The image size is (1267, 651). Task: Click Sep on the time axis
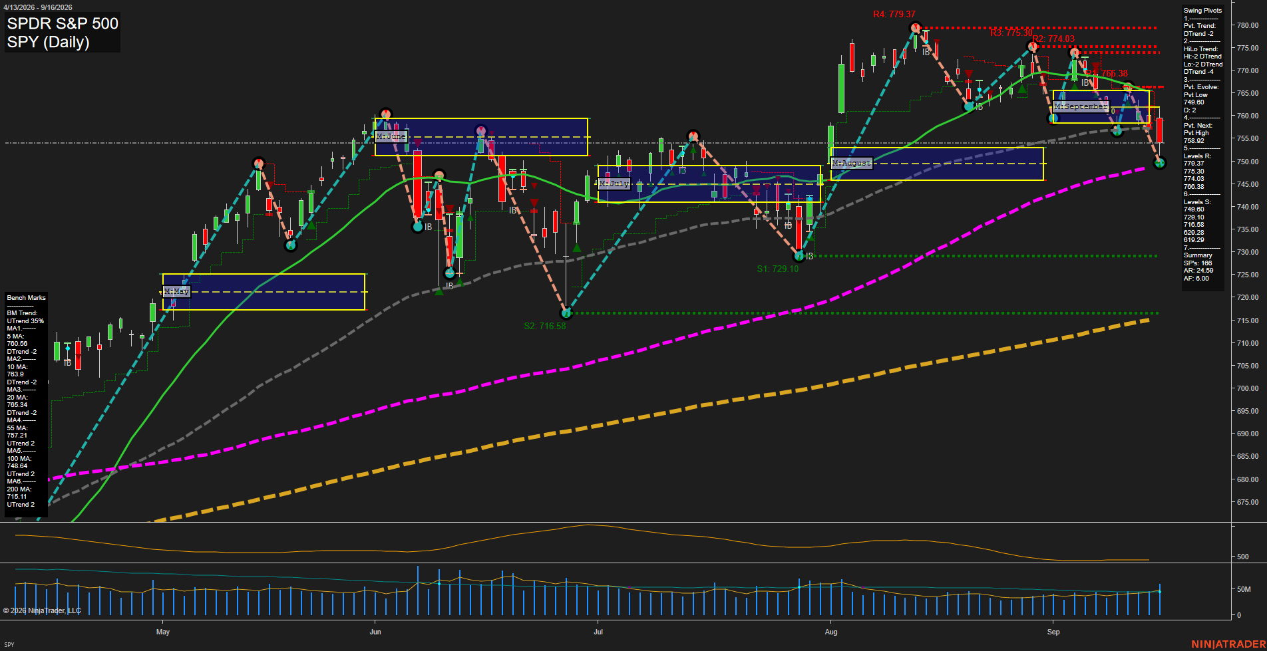tap(1053, 632)
